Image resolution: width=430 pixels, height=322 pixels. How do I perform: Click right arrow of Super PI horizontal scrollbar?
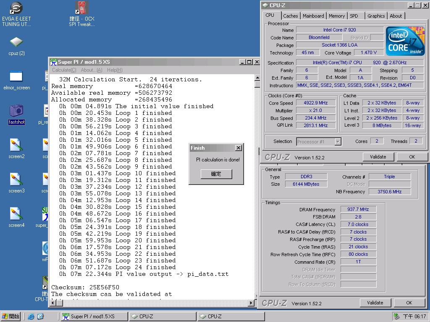click(251, 303)
